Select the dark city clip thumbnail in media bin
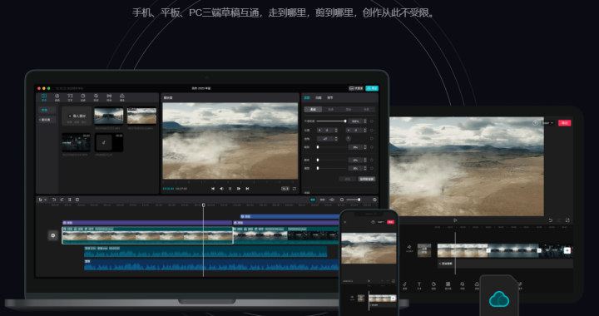 [x=77, y=142]
